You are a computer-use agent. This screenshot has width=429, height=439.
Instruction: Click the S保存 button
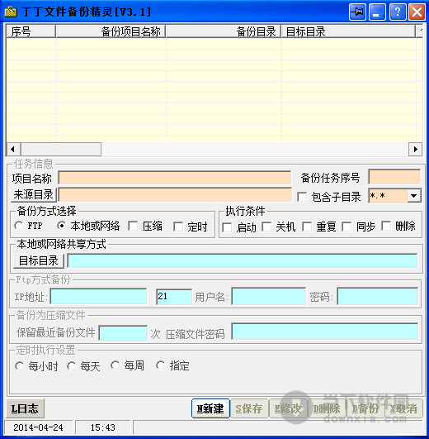(249, 408)
